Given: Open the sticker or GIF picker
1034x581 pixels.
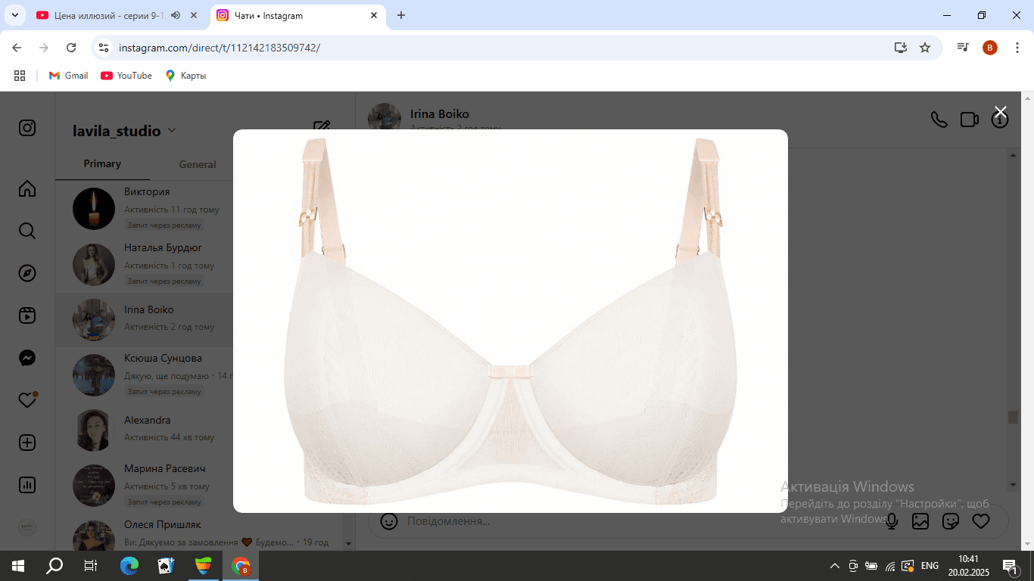Looking at the screenshot, I should coord(951,521).
